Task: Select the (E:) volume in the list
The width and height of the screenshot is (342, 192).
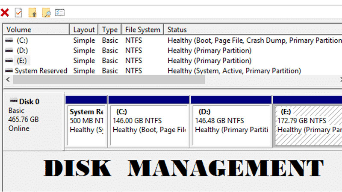Action: point(21,61)
